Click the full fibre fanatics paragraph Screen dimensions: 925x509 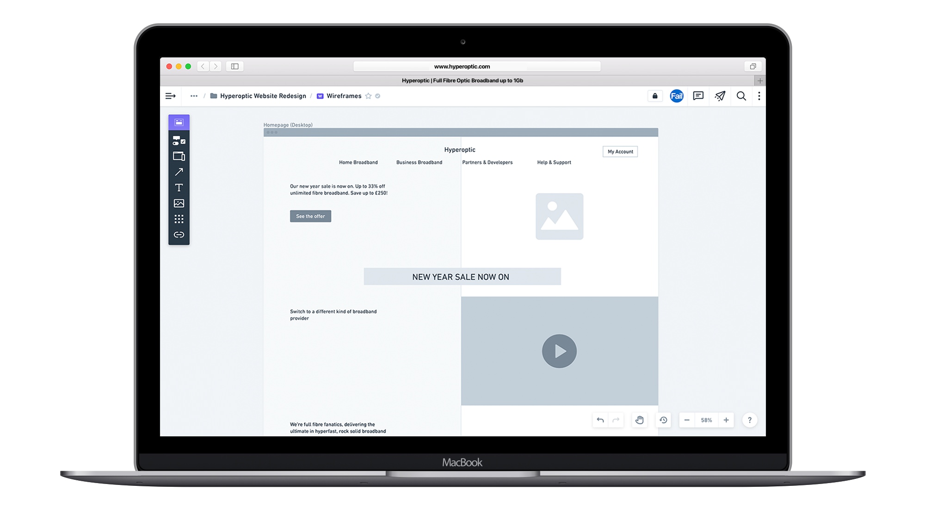[x=338, y=428]
